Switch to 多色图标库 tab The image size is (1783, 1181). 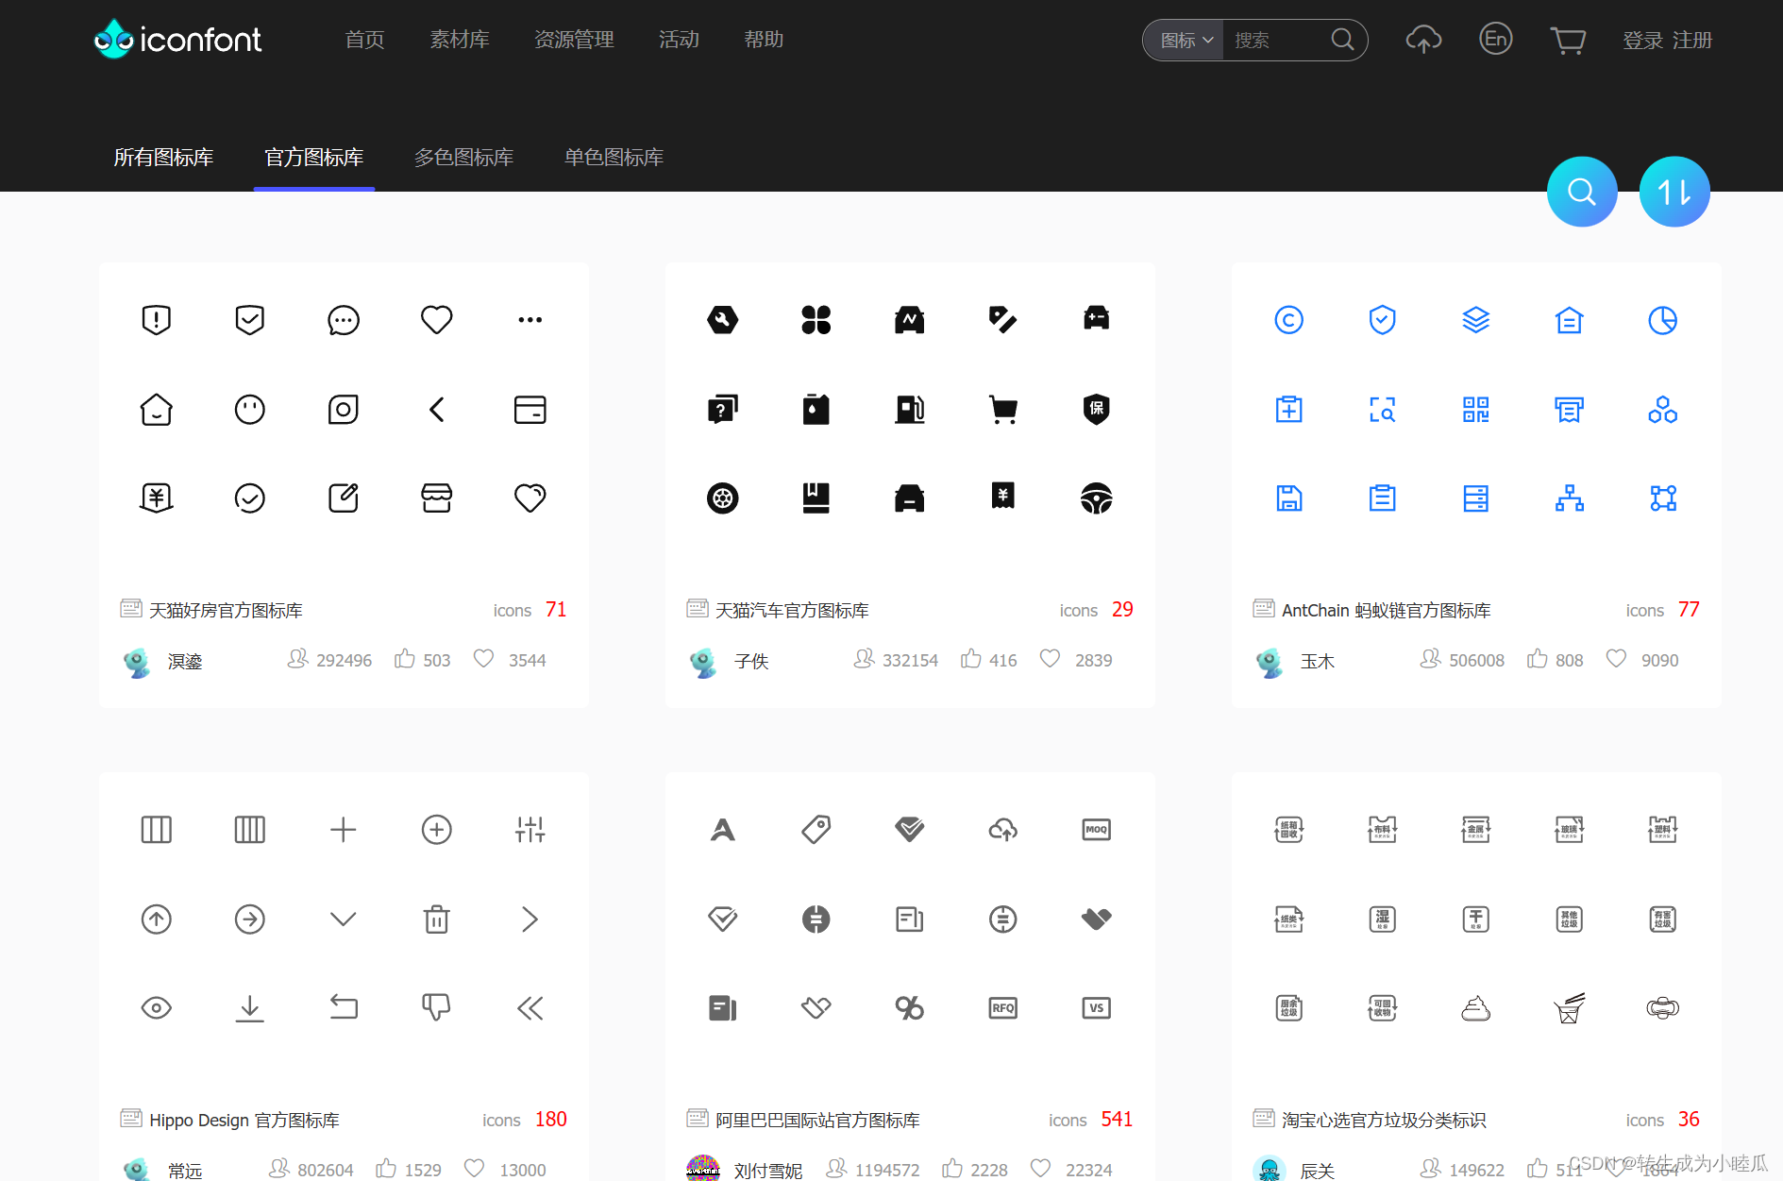(x=463, y=157)
